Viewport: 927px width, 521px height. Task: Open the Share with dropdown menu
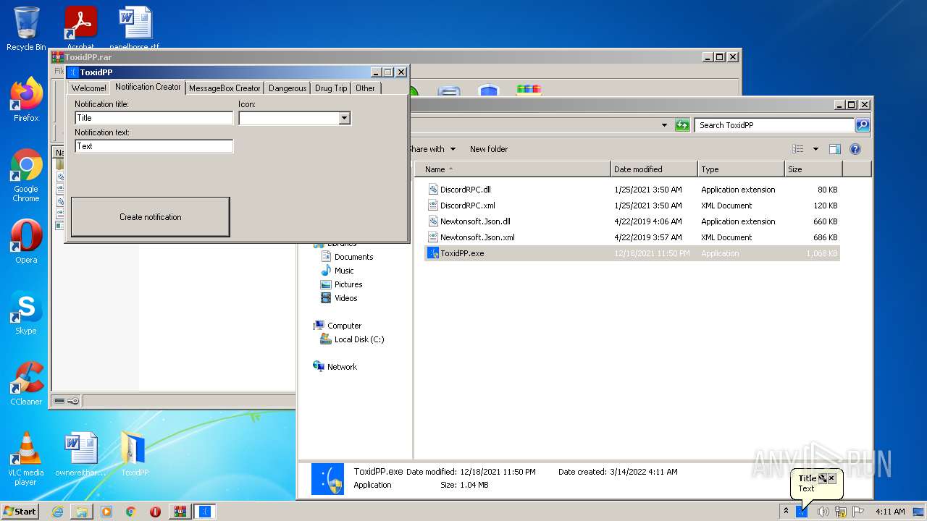432,149
